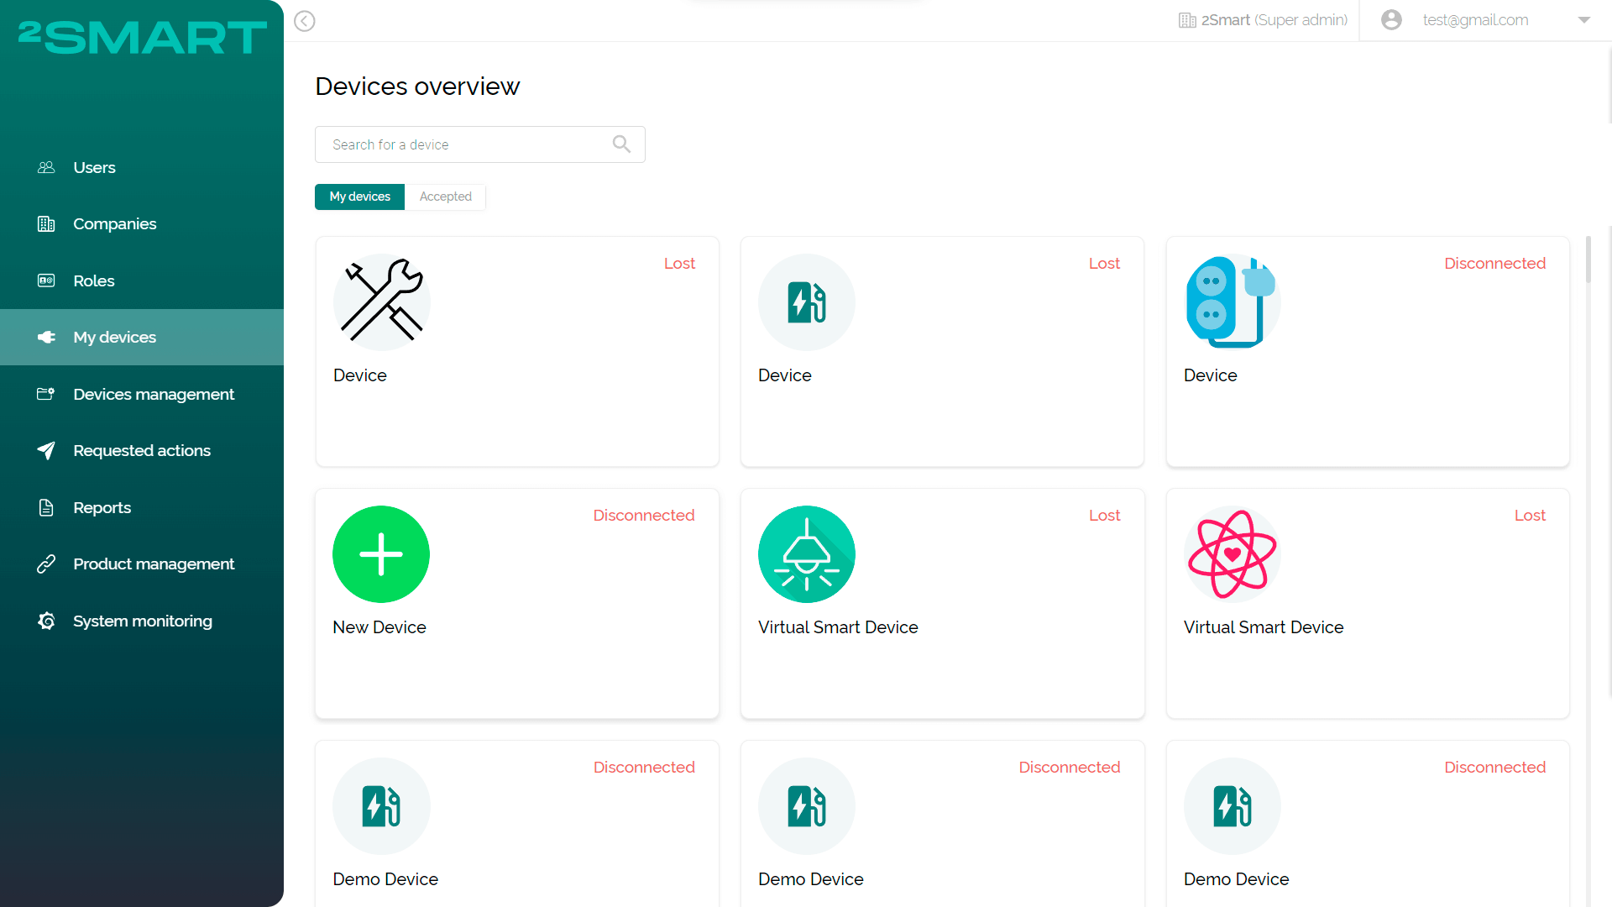Click the Roles badge icon
The width and height of the screenshot is (1612, 907).
pos(46,280)
